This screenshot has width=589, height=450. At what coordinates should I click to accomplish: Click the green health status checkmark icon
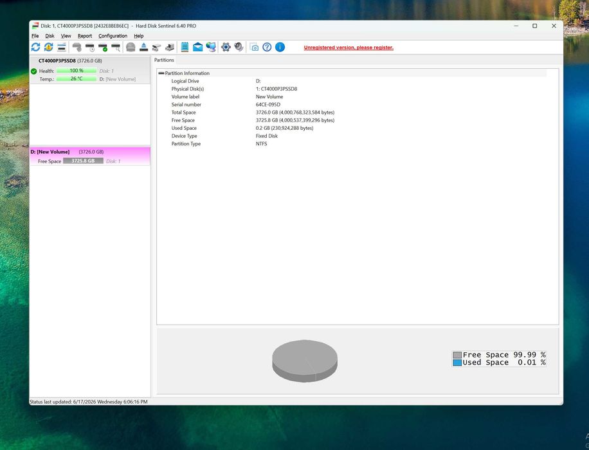pos(34,71)
